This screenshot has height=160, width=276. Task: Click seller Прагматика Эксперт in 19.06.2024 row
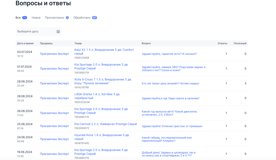(54, 154)
